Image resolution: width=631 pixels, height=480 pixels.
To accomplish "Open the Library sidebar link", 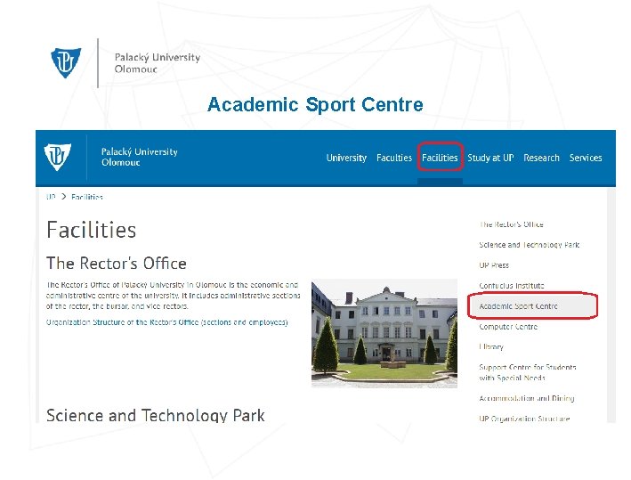I will (x=491, y=346).
